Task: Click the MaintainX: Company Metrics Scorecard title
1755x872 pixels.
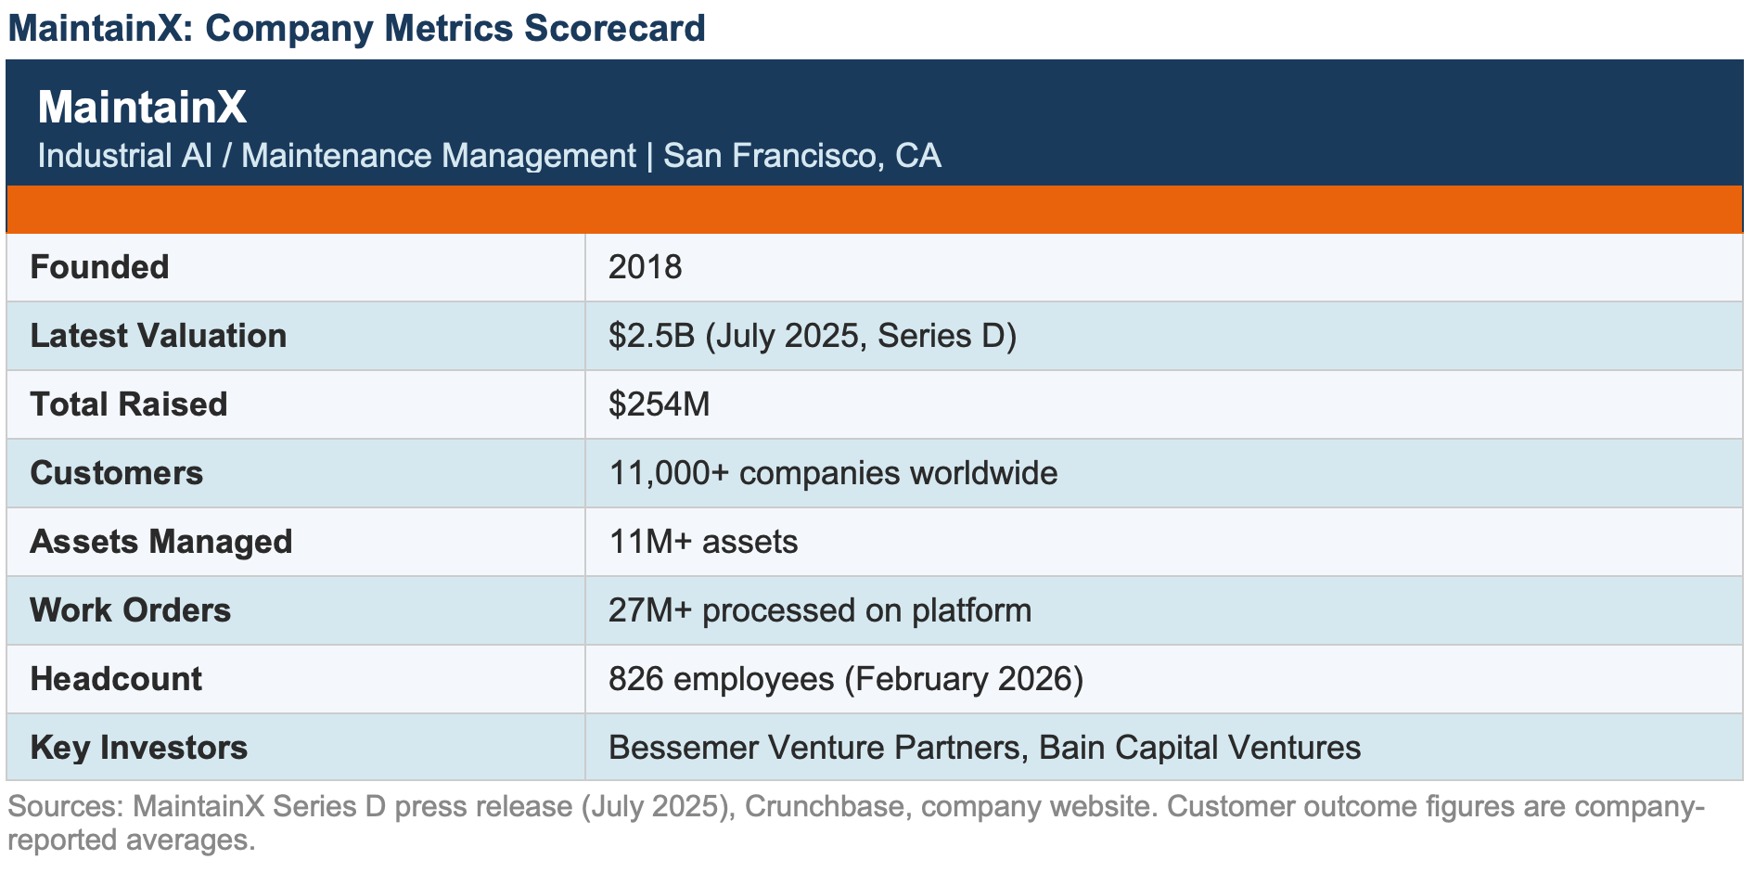Action: pos(356,28)
